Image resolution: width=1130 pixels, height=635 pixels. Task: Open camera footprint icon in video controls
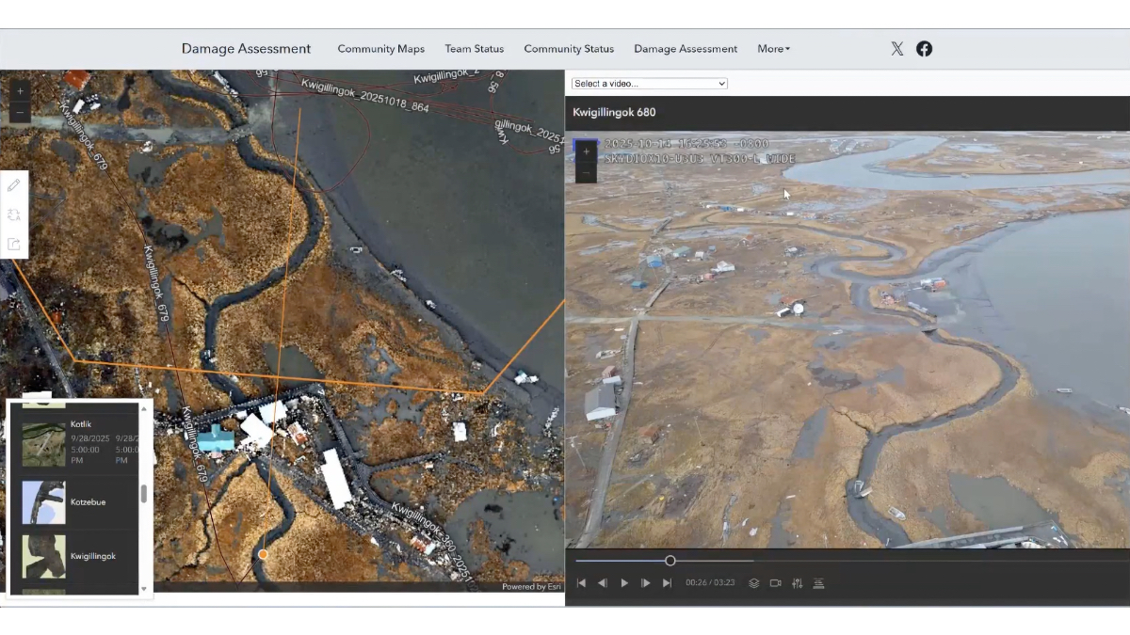point(774,583)
